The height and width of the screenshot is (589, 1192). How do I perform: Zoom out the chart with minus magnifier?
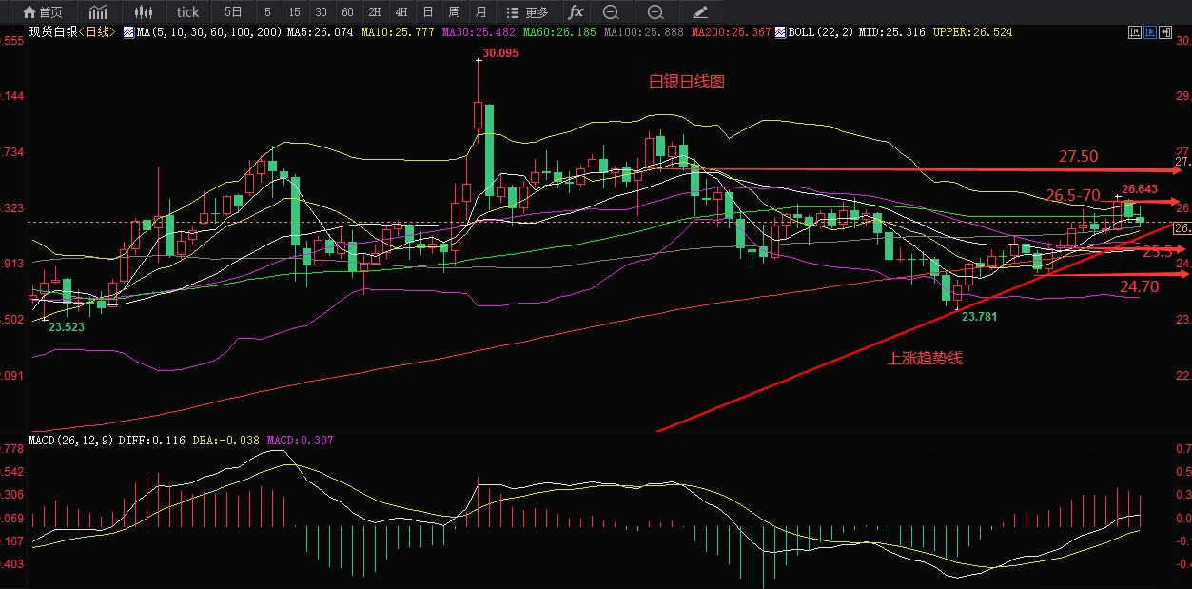tap(611, 12)
